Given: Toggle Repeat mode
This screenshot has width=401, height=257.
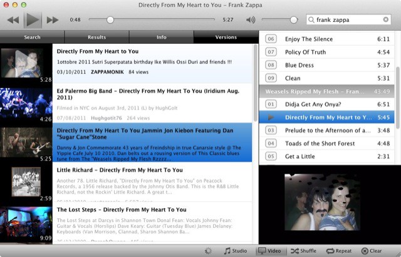Looking at the screenshot, I should 339,251.
